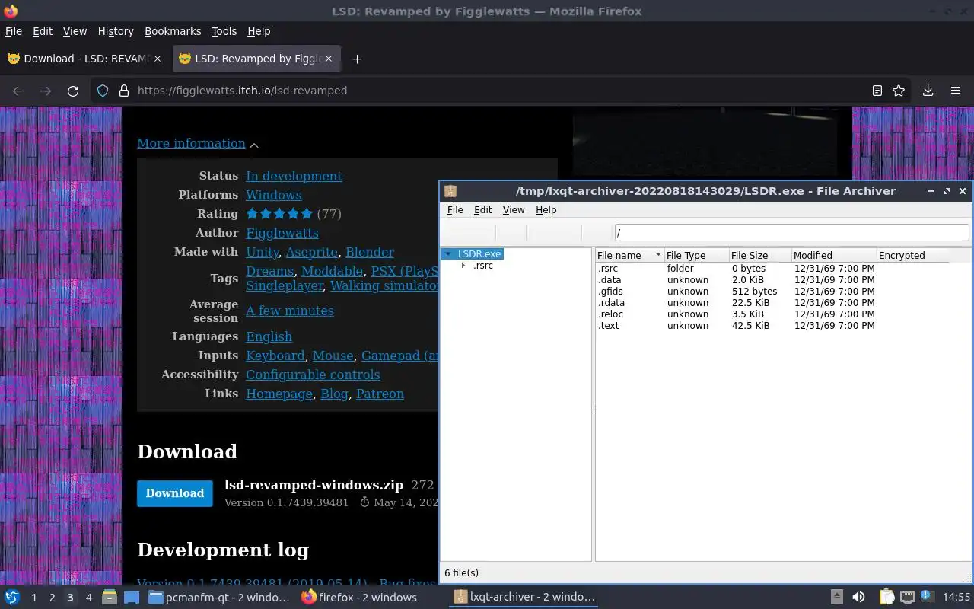Close the 'LSD: Revamped by Figglewatts' tab
The width and height of the screenshot is (974, 609).
(329, 59)
